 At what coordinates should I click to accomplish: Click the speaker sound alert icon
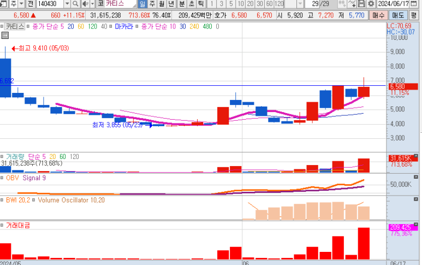coord(85,4)
